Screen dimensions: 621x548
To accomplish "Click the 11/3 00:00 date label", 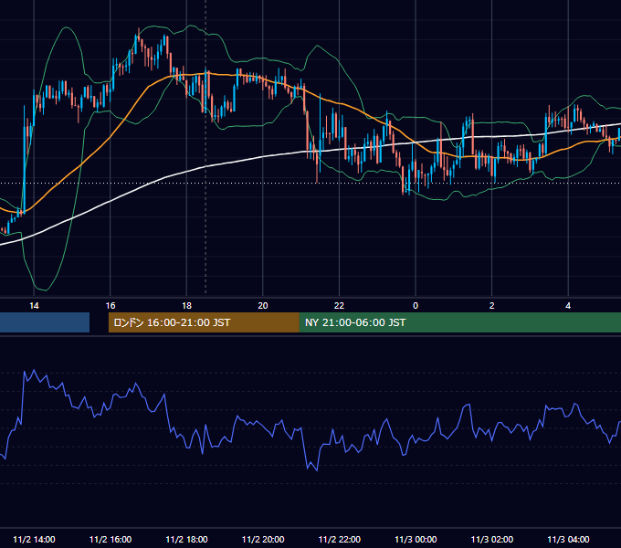I will click(x=416, y=539).
